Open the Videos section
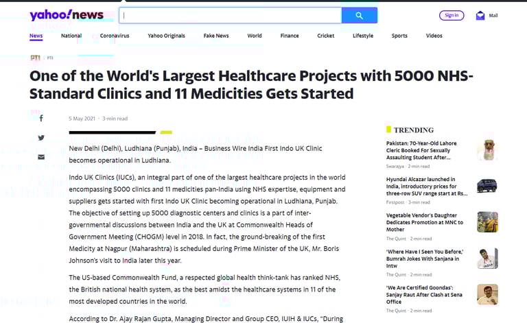The image size is (527, 323). (434, 36)
